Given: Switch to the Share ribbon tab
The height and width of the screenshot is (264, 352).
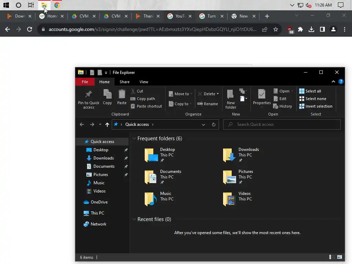Looking at the screenshot, I should coord(124,82).
